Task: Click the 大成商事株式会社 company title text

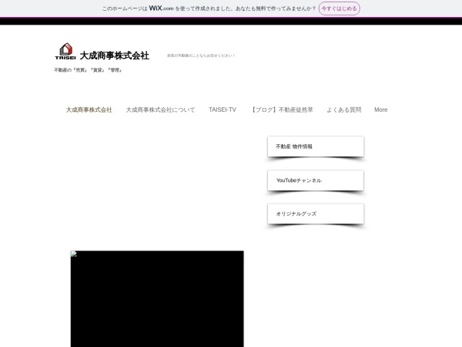Action: click(114, 56)
